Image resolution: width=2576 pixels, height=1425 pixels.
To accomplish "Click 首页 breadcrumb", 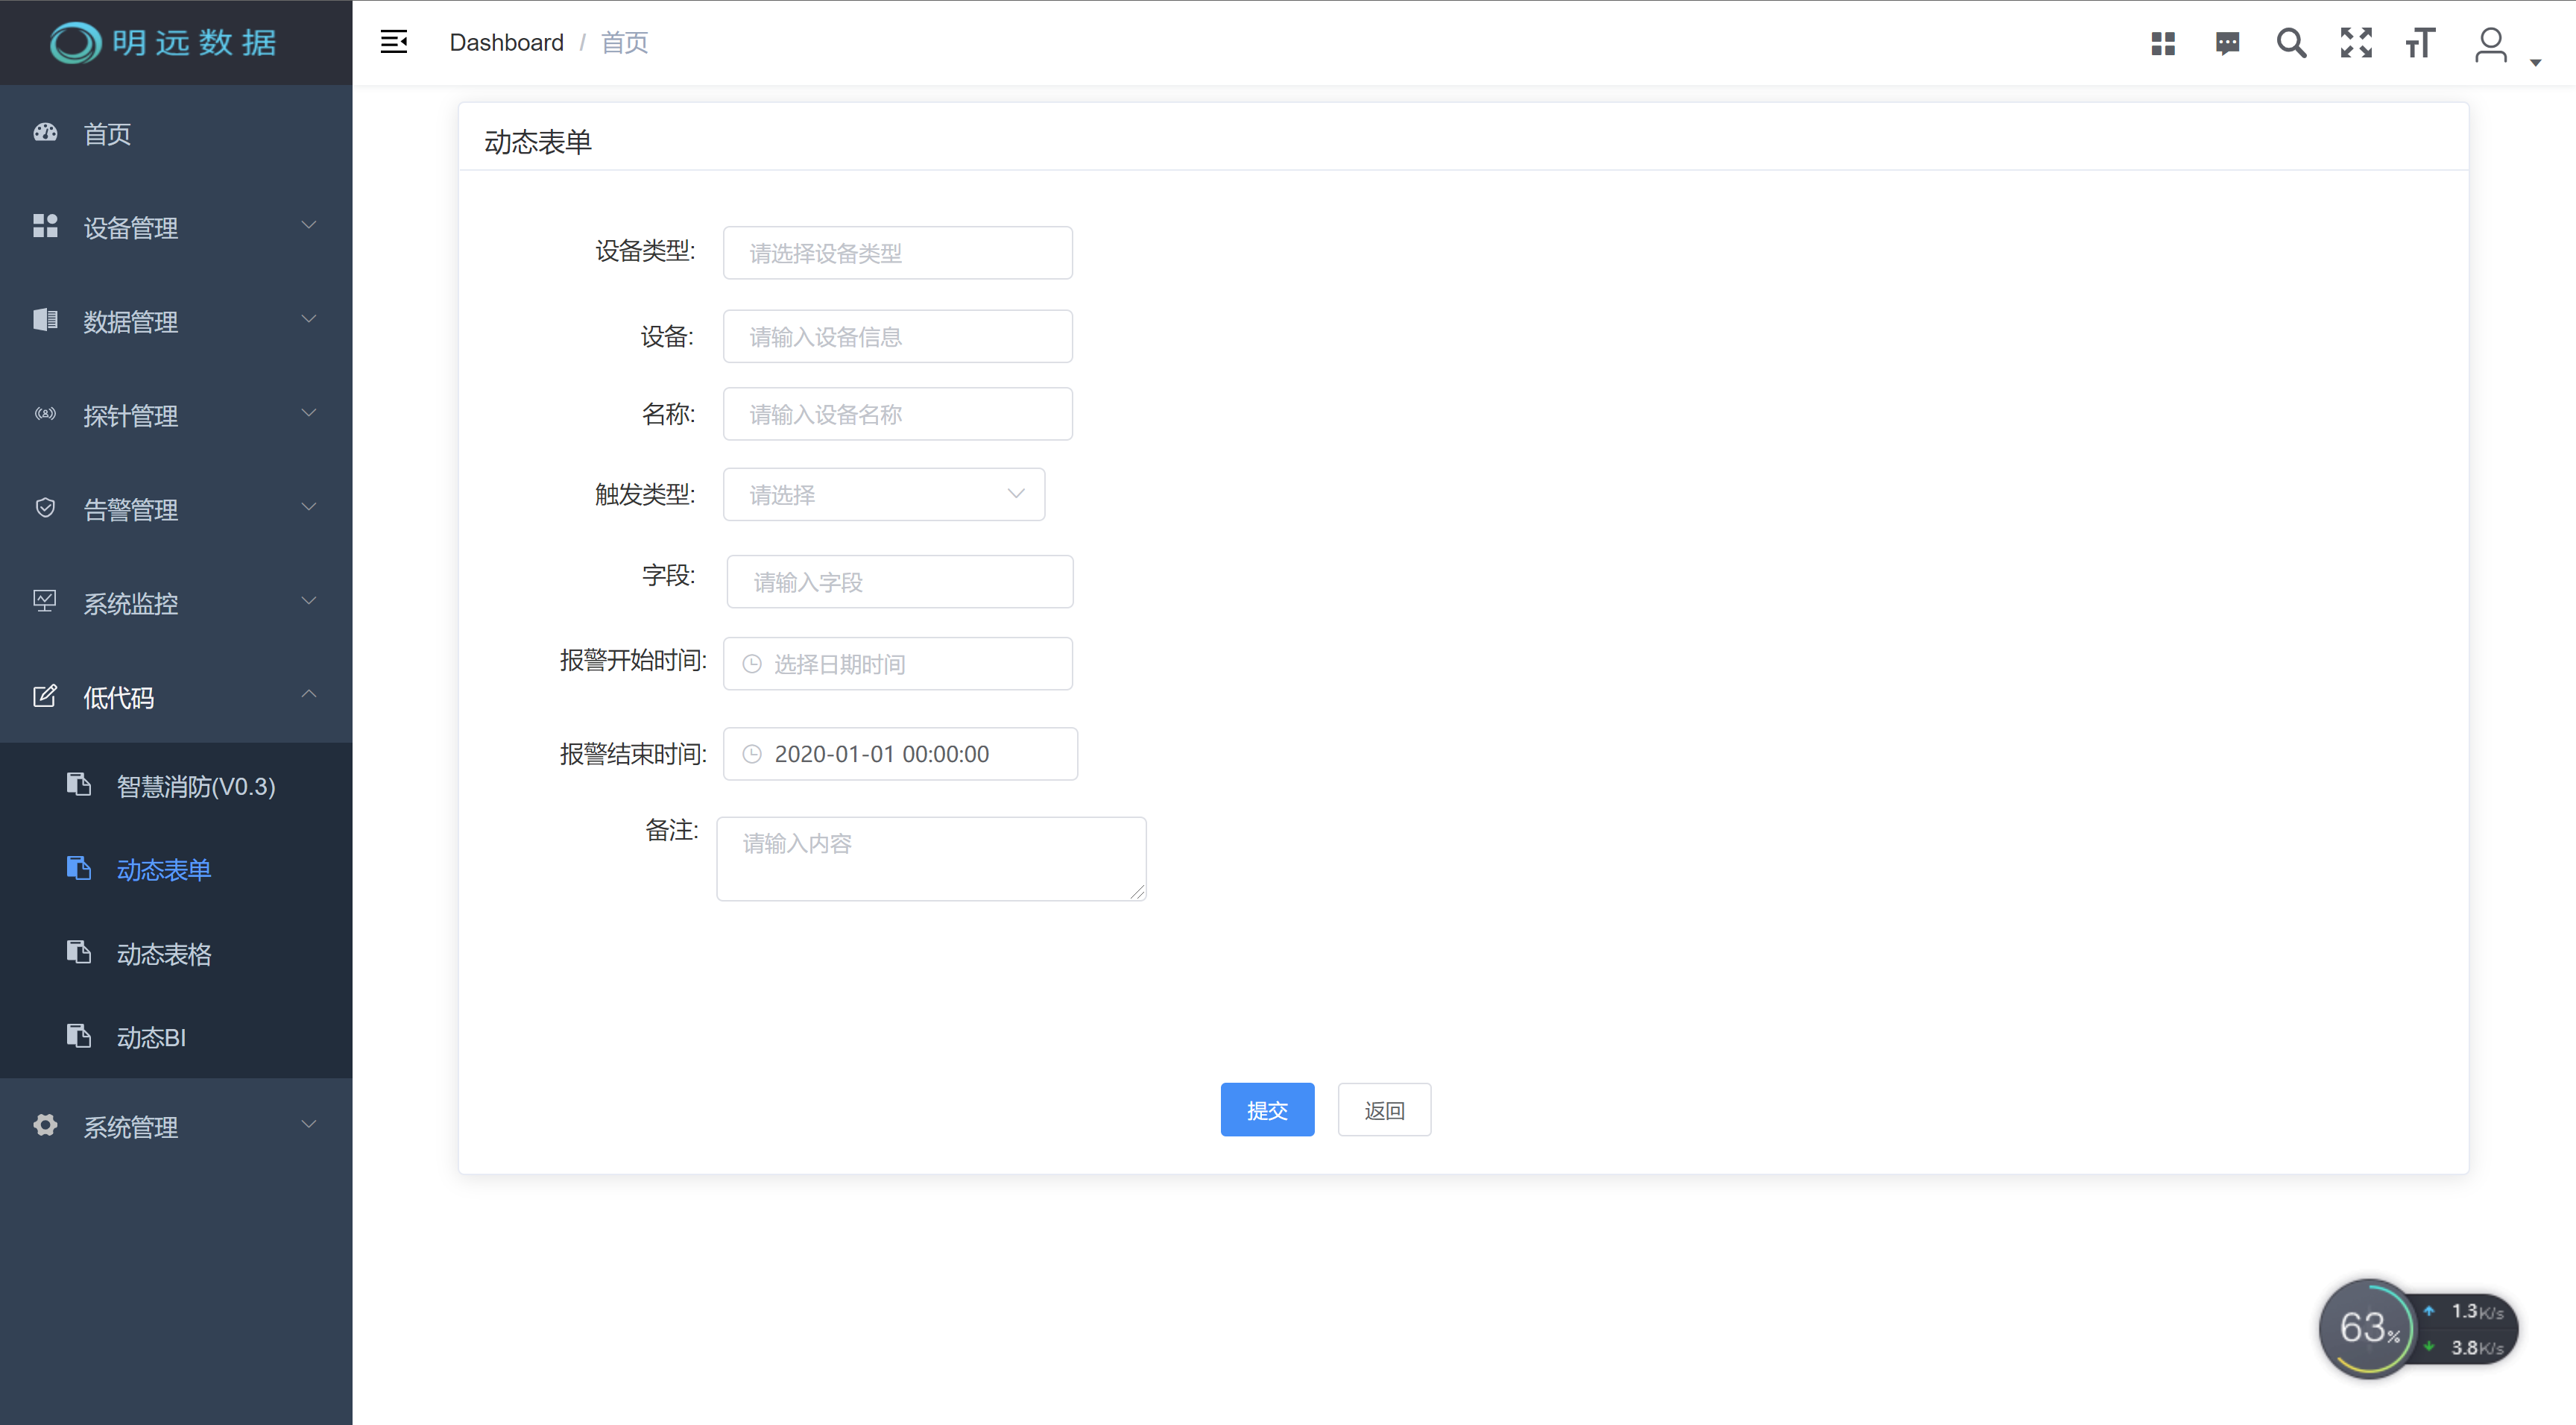I will click(624, 42).
